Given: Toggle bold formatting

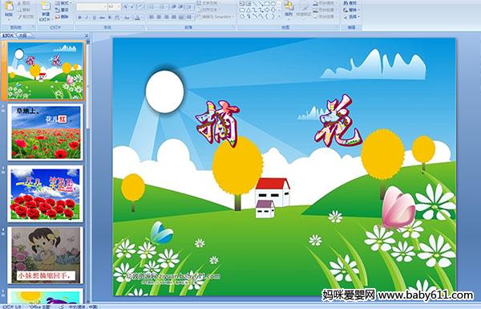Looking at the screenshot, I should (x=79, y=18).
